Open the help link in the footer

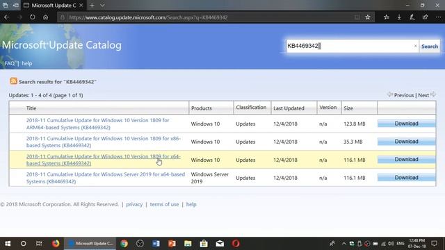point(191,204)
